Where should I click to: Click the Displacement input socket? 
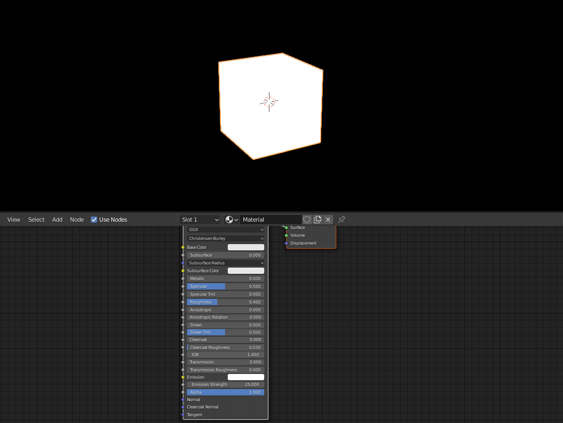[285, 243]
